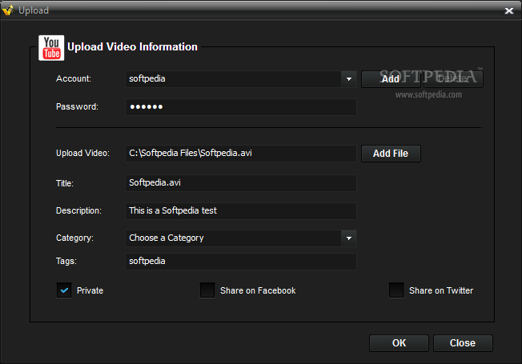Image resolution: width=522 pixels, height=364 pixels.
Task: Focus the Password input field
Action: click(x=241, y=107)
